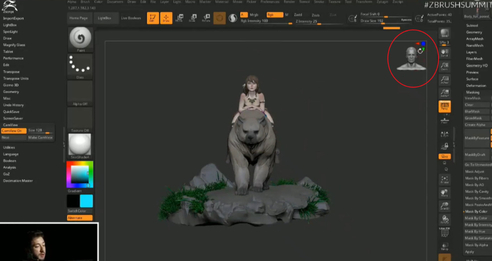Screen dimensions: 492x261
Task: Open the SkinShade4 material selector
Action: pos(80,146)
